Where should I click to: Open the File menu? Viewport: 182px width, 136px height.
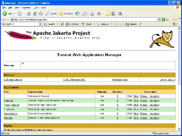4,8
